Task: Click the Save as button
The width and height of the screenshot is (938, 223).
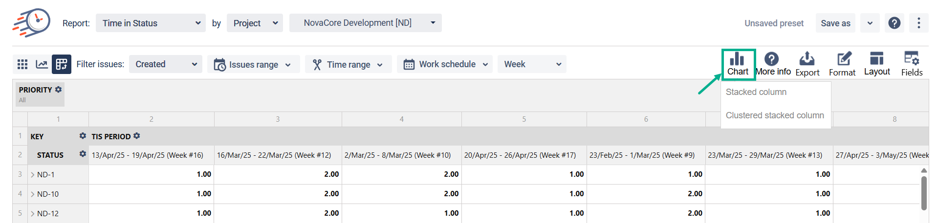Action: coord(835,23)
